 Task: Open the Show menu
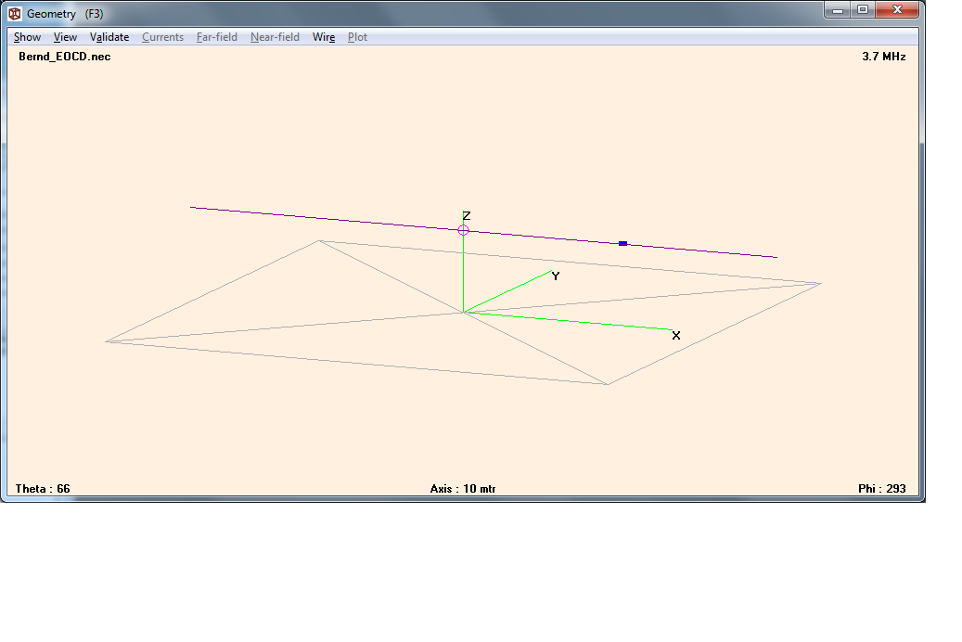coord(27,37)
